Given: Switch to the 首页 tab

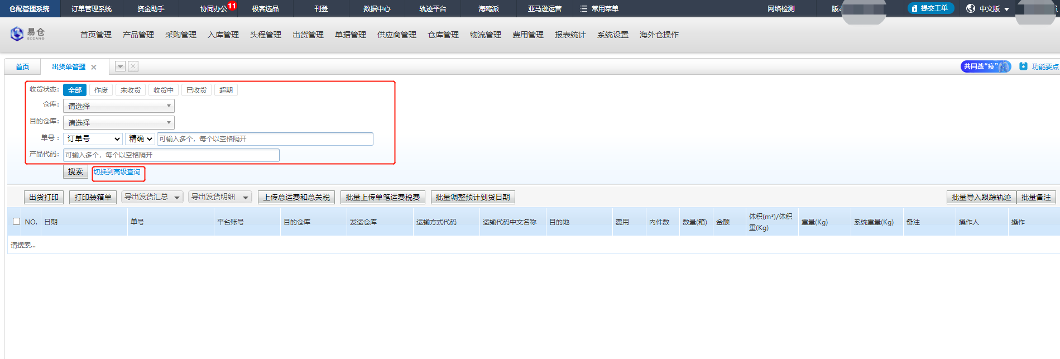Looking at the screenshot, I should click(x=22, y=67).
